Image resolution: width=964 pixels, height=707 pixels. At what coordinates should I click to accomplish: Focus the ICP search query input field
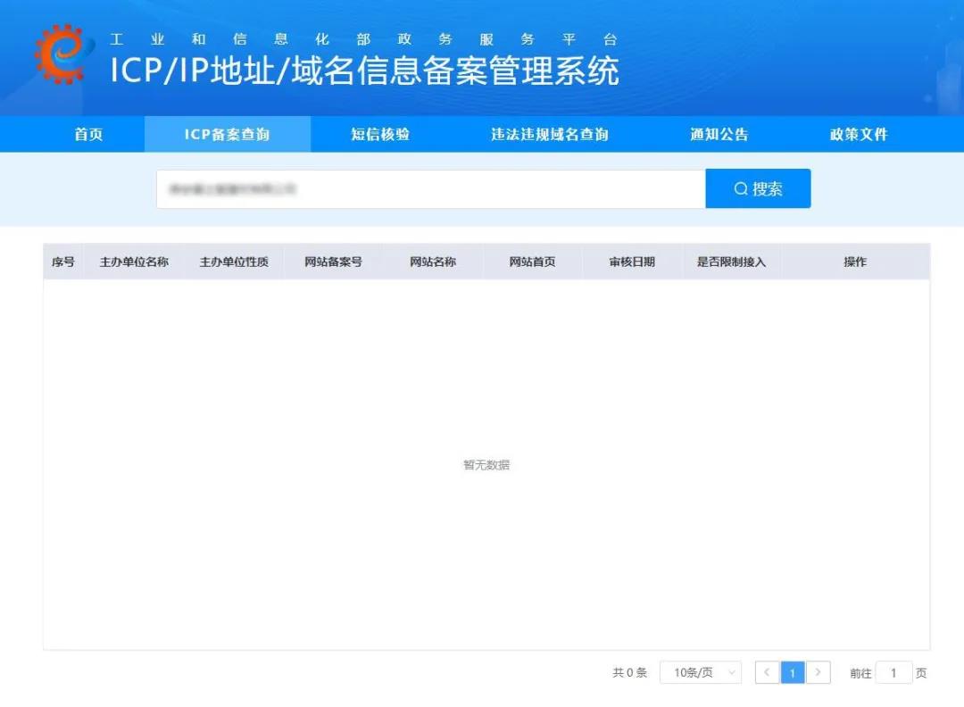430,189
